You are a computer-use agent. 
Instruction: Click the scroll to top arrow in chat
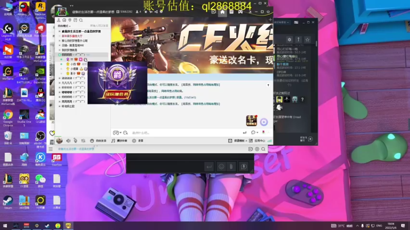[x=268, y=85]
